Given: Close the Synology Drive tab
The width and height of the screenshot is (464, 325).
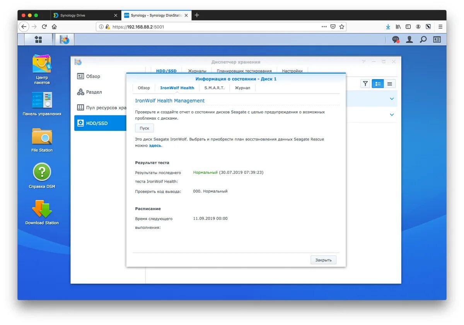Looking at the screenshot, I should tap(116, 15).
